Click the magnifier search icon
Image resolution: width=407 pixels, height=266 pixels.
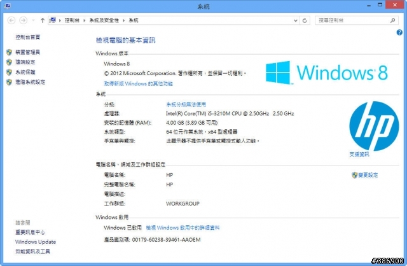[393, 20]
